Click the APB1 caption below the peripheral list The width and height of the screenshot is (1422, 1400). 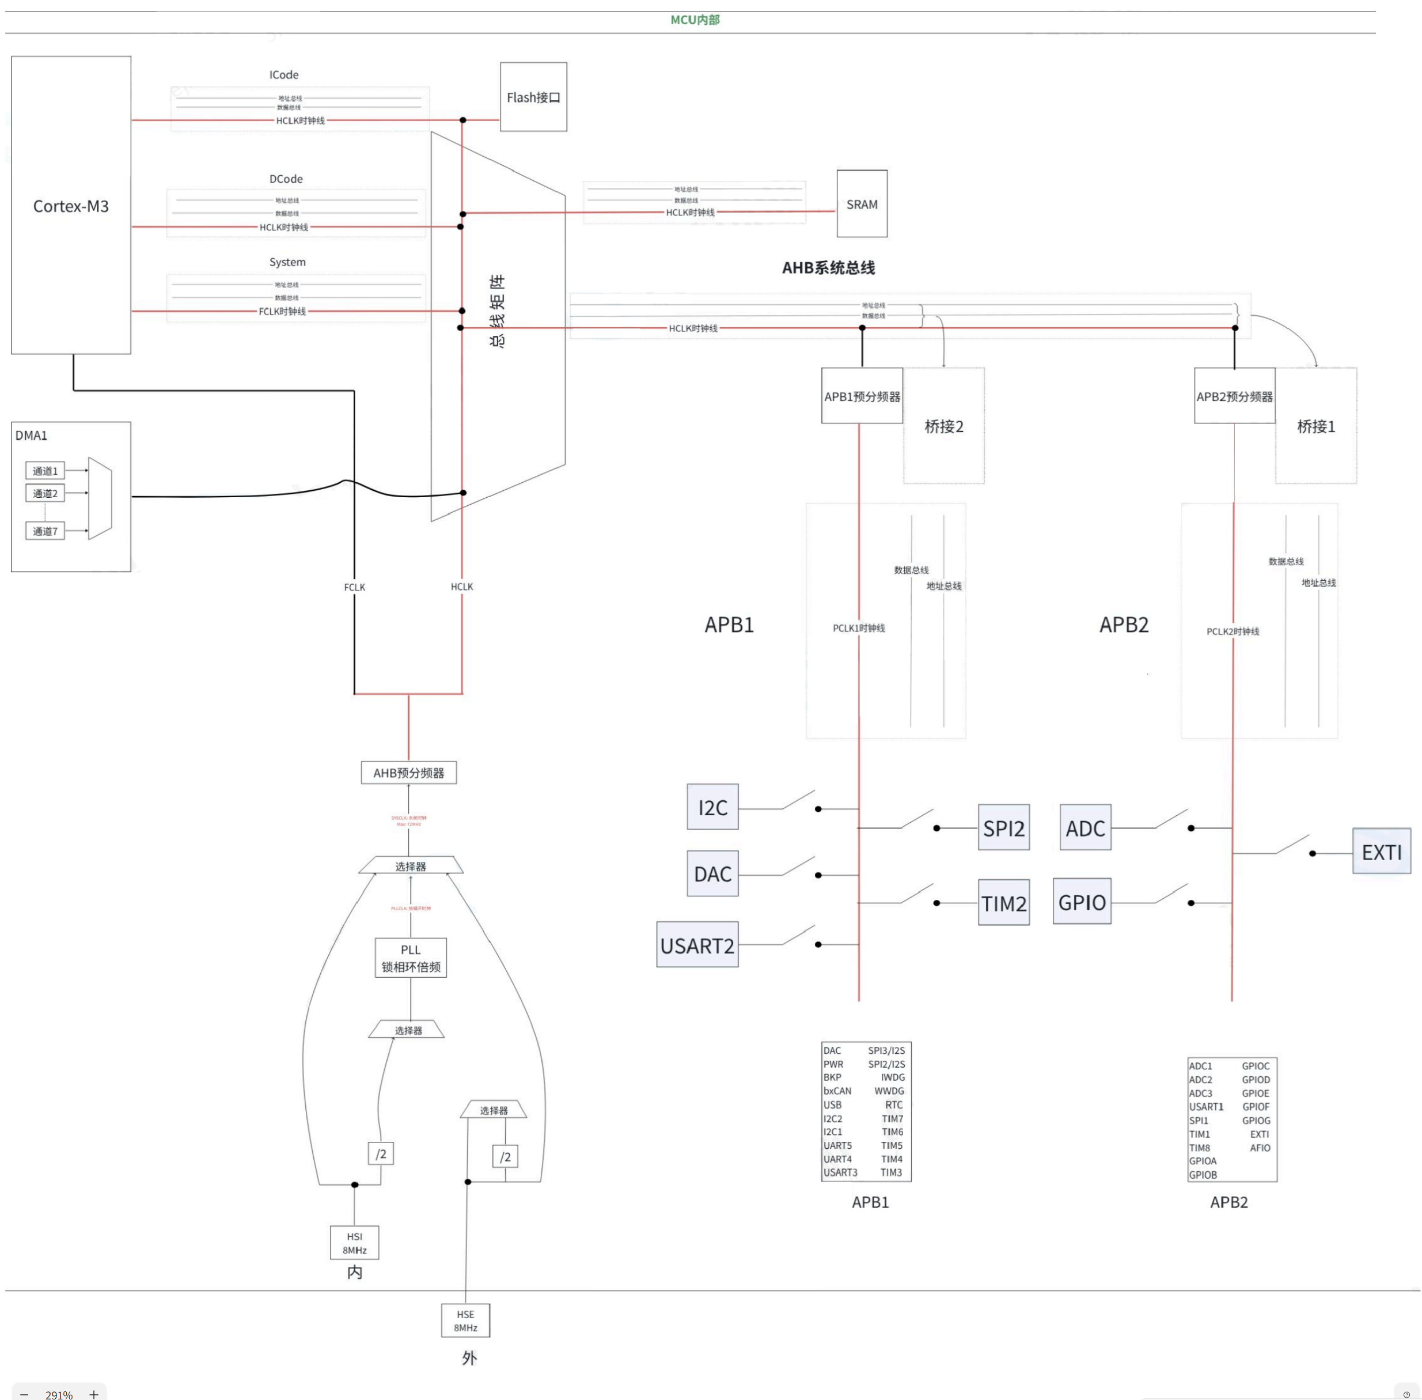(870, 1202)
